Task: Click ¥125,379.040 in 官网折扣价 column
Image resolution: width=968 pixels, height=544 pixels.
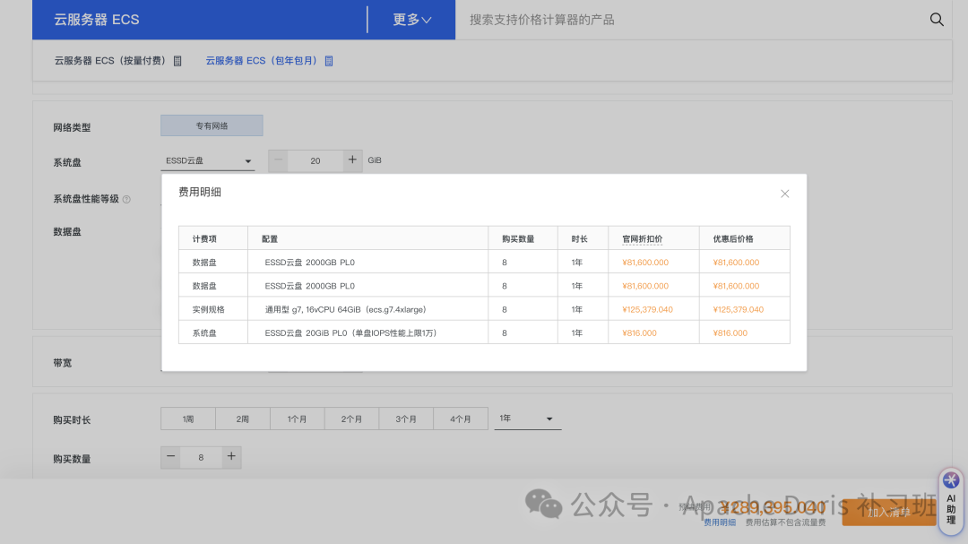Action: pyautogui.click(x=648, y=309)
